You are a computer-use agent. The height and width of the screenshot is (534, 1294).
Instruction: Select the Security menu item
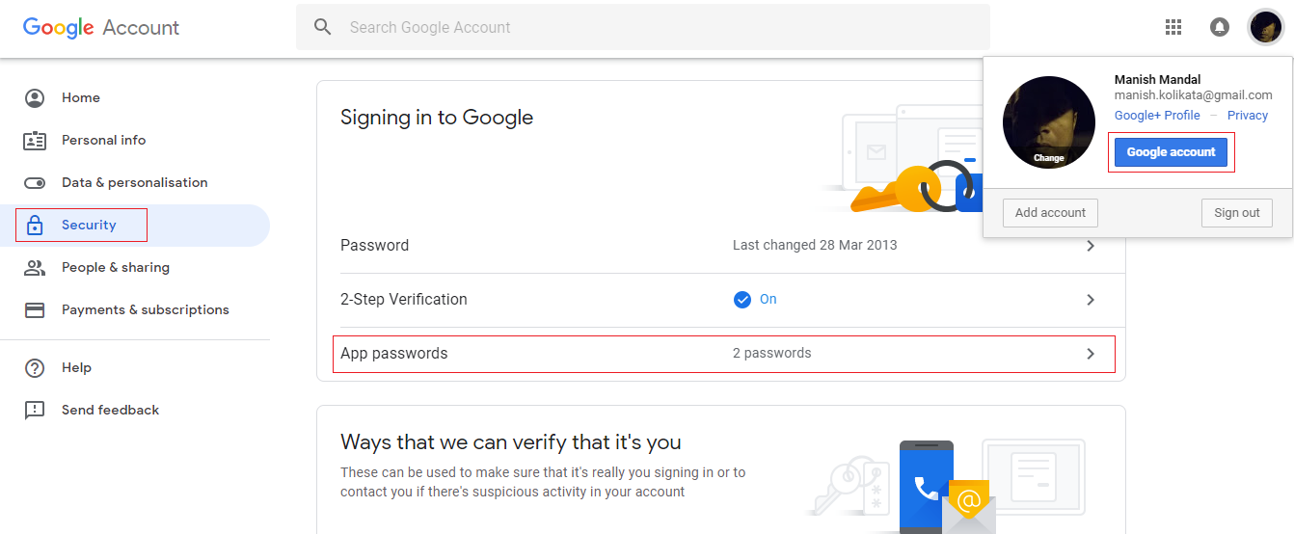click(x=89, y=225)
